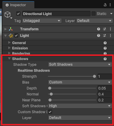Open the Shadow Type dropdown
This screenshot has height=126, width=114.
click(80, 64)
